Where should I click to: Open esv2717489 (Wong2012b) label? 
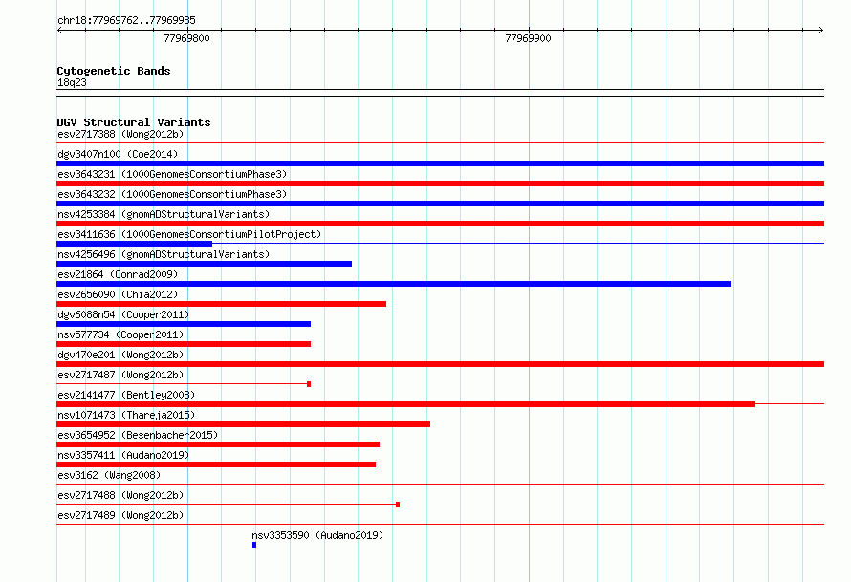[x=120, y=515]
